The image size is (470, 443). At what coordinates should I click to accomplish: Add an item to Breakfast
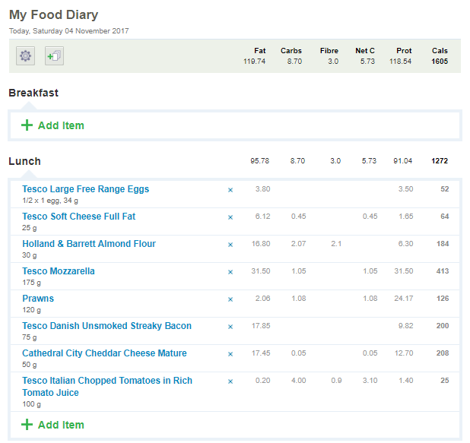(52, 125)
